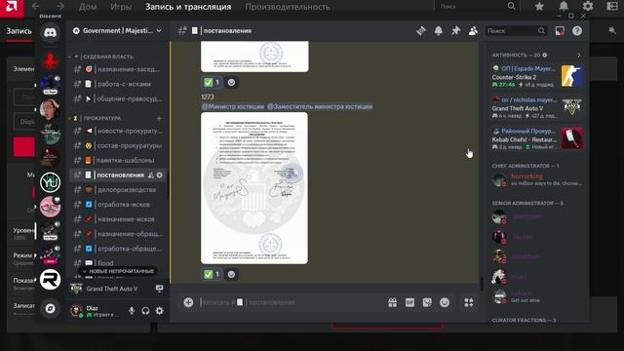This screenshot has height=351, width=624.
Task: Add a channel to ПРОКУРАТУРА category
Action: click(x=159, y=118)
